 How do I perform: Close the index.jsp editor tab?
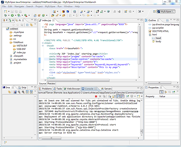53,20
